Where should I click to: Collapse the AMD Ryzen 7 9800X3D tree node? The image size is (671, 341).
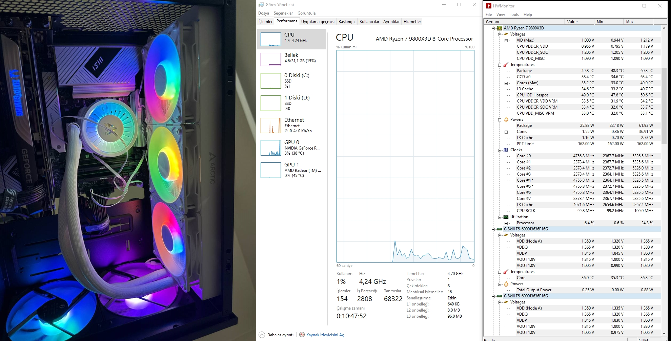tap(493, 28)
